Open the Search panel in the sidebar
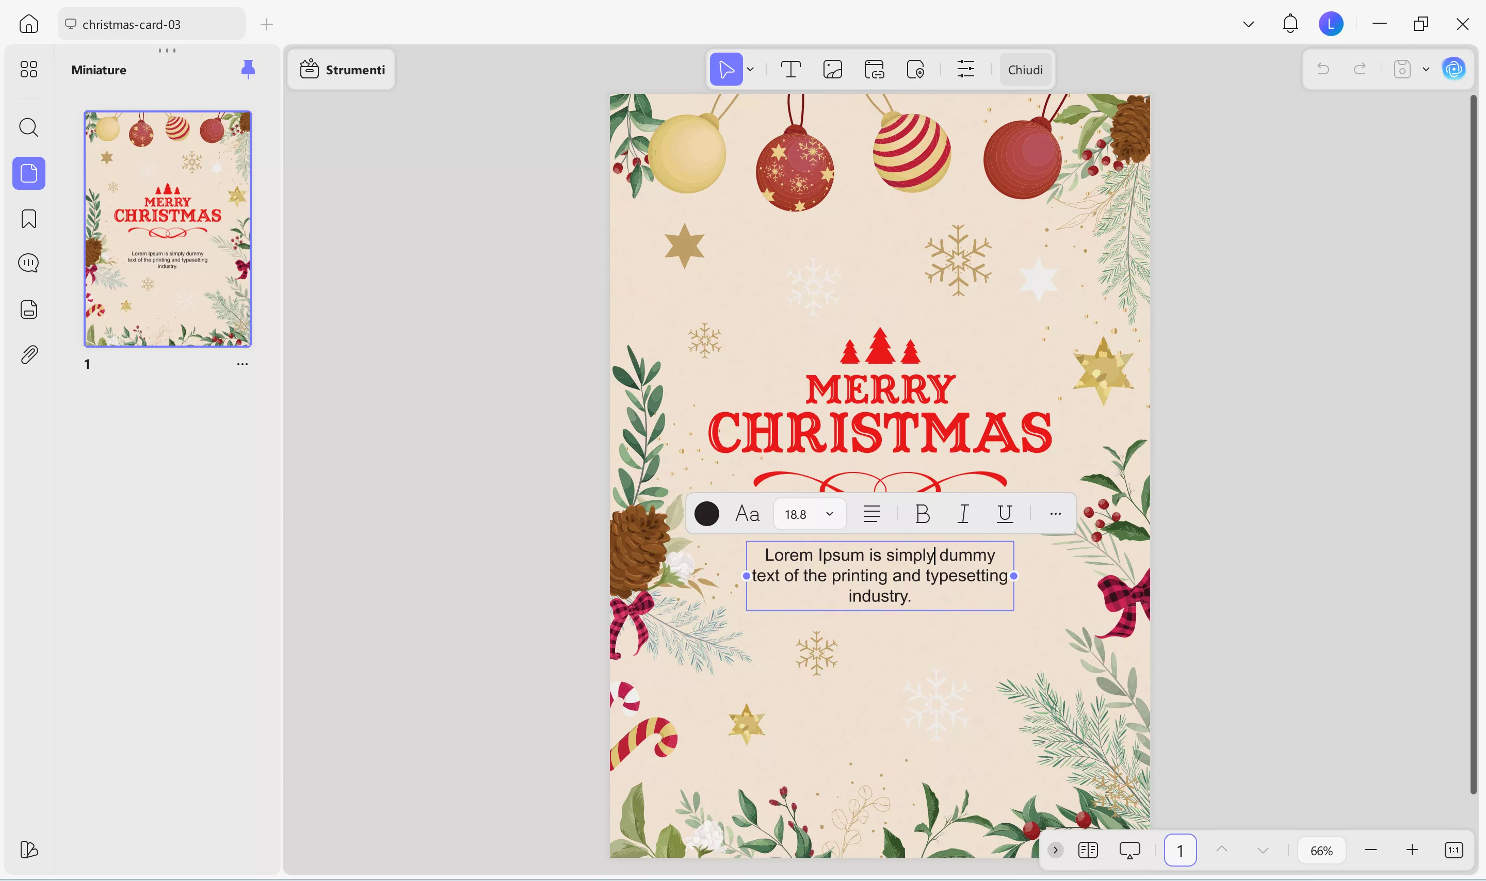The image size is (1486, 881). tap(28, 127)
